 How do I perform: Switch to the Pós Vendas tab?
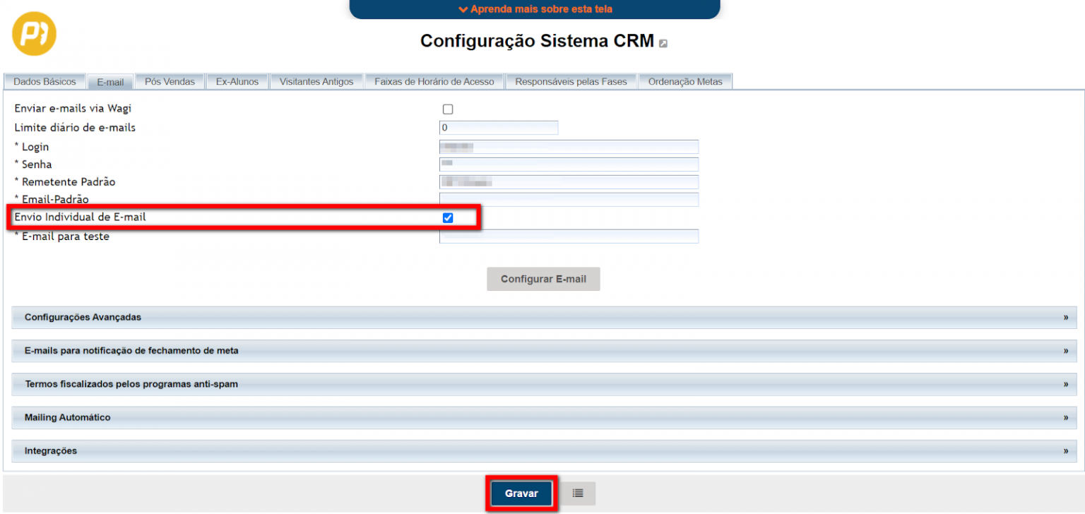pyautogui.click(x=170, y=82)
